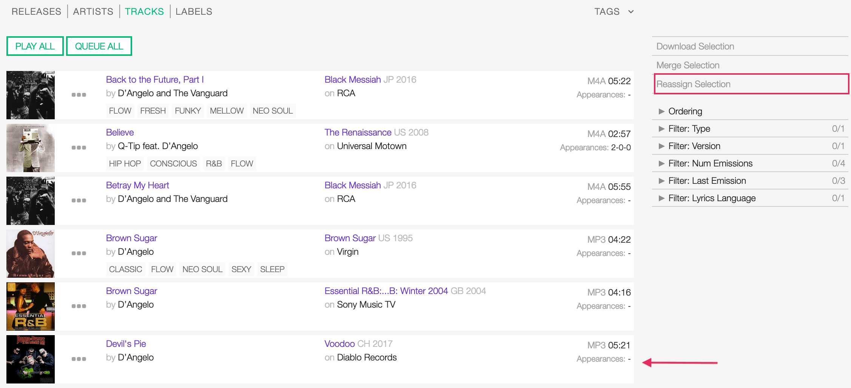851x388 pixels.
Task: Click Voodoo cover thumbnail for Devil's Pie
Action: coord(31,359)
